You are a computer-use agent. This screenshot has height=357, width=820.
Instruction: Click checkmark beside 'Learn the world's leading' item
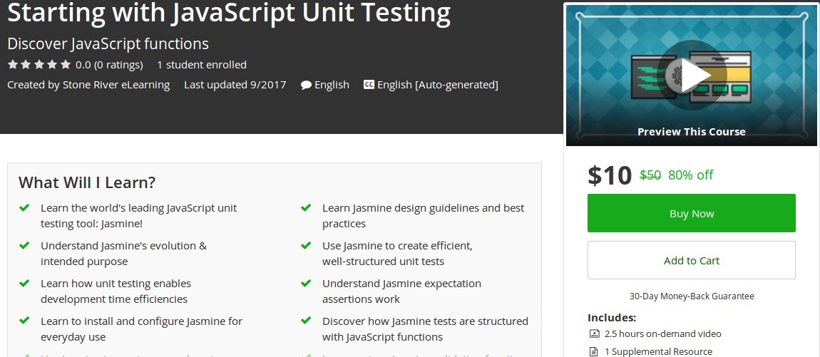(x=24, y=207)
